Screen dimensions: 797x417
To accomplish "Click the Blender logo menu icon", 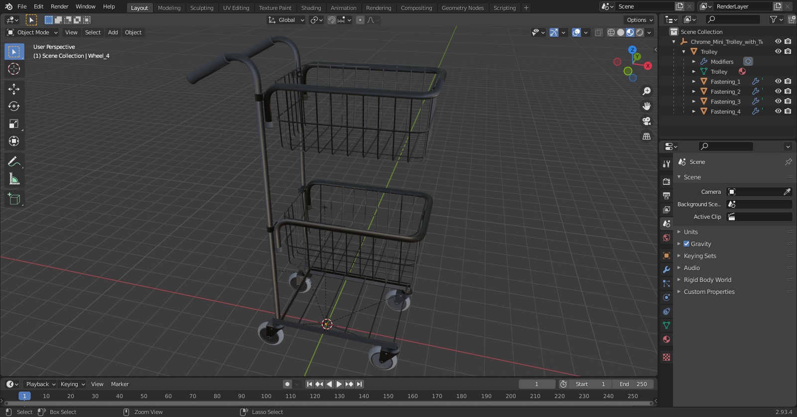I will pos(8,6).
